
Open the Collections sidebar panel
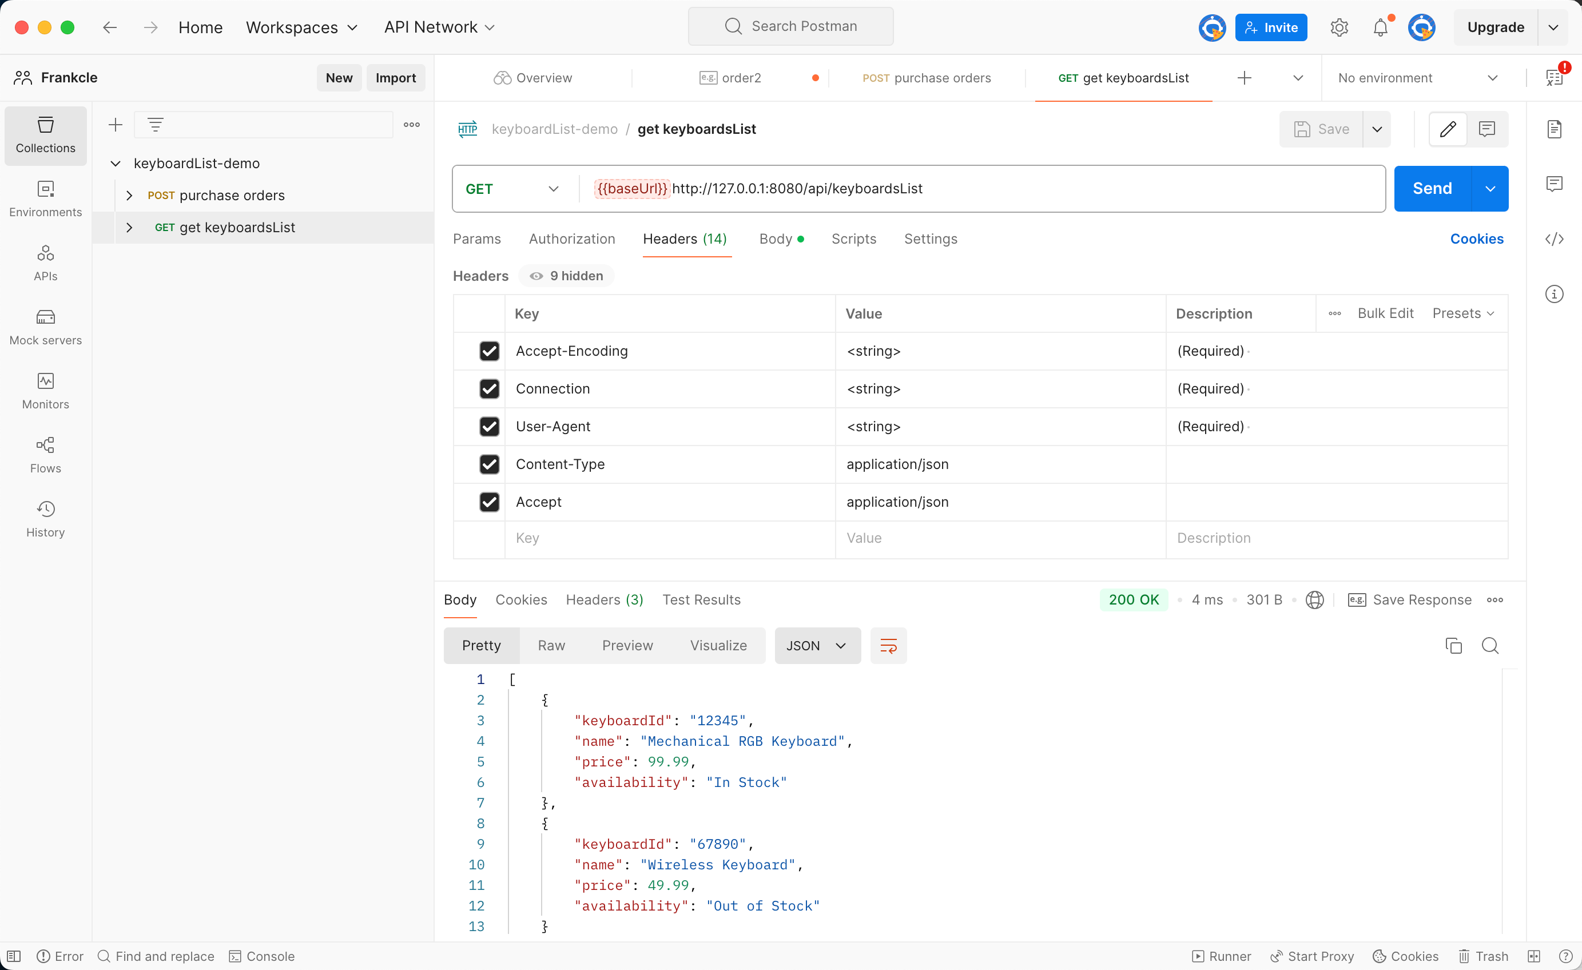click(x=46, y=136)
